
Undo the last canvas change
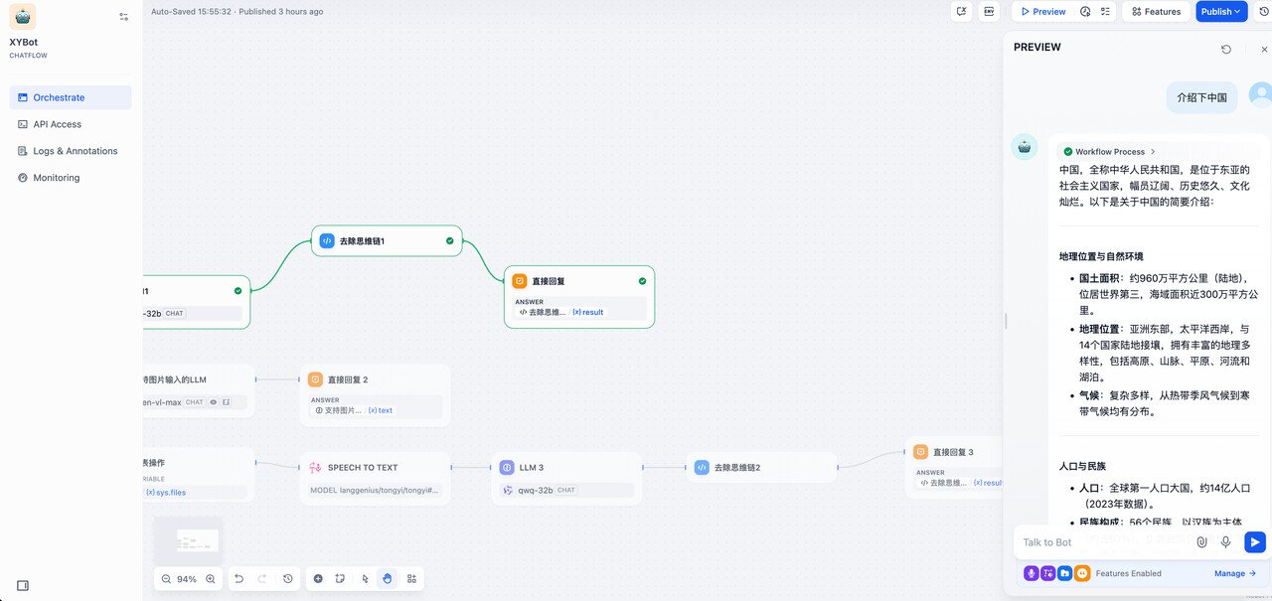(x=238, y=579)
